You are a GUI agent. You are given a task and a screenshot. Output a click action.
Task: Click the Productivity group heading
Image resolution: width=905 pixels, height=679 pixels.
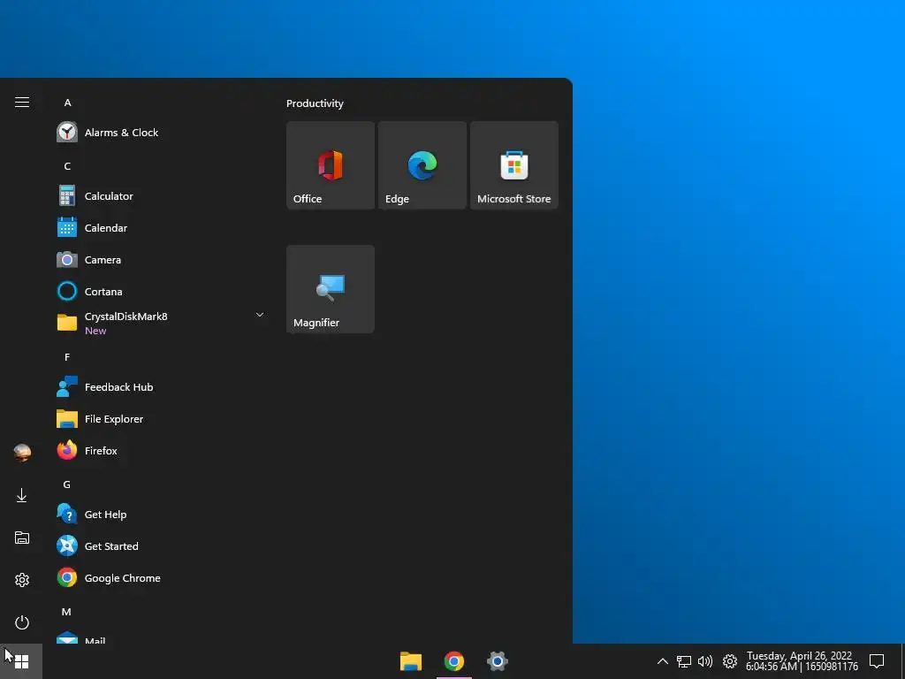(316, 103)
